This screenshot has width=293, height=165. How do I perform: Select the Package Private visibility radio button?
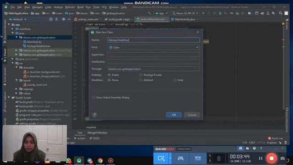pyautogui.click(x=141, y=75)
